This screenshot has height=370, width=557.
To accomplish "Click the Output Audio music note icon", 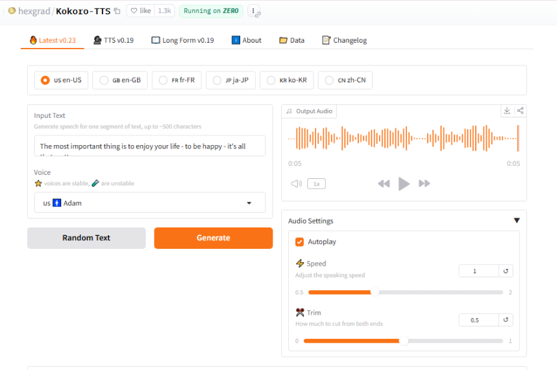I will pyautogui.click(x=289, y=111).
